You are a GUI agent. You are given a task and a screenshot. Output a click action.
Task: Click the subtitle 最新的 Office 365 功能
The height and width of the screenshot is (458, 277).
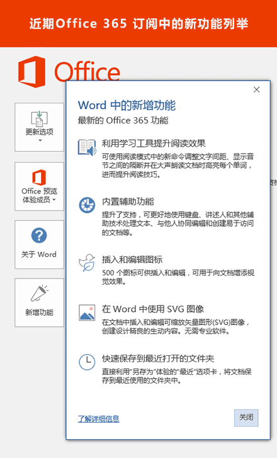pyautogui.click(x=123, y=120)
